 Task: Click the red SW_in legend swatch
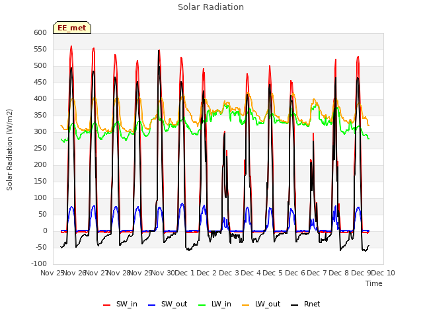tap(107, 305)
